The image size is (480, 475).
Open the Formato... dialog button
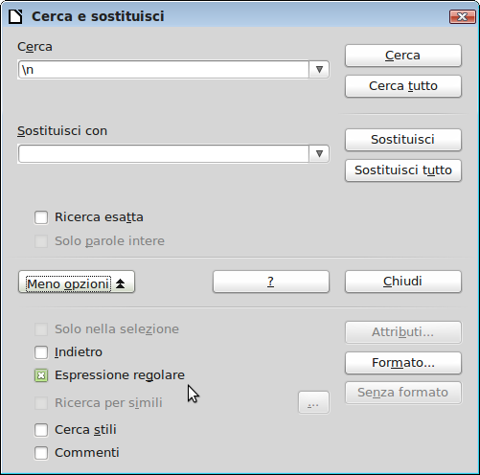pyautogui.click(x=403, y=363)
